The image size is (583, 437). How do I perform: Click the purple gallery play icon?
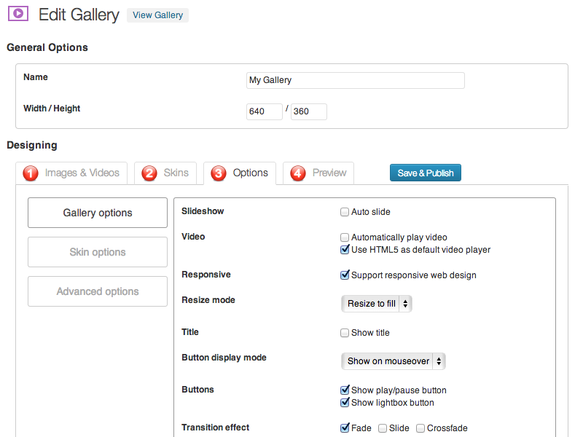[x=18, y=13]
